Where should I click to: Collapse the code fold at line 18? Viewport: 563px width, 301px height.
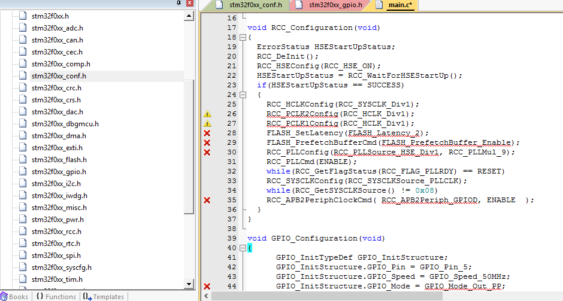point(243,37)
